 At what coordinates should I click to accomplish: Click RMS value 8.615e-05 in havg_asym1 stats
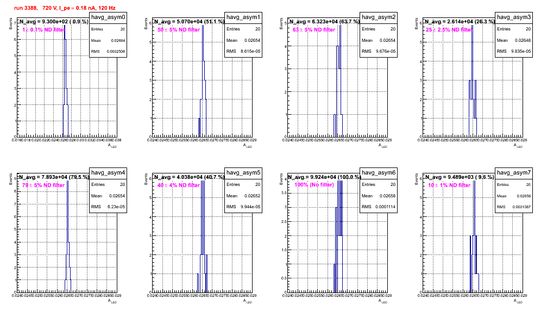(250, 51)
